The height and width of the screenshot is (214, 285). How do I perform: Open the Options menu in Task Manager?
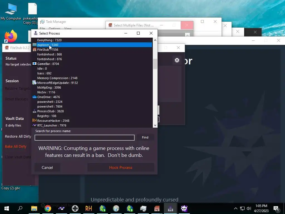pos(55,28)
